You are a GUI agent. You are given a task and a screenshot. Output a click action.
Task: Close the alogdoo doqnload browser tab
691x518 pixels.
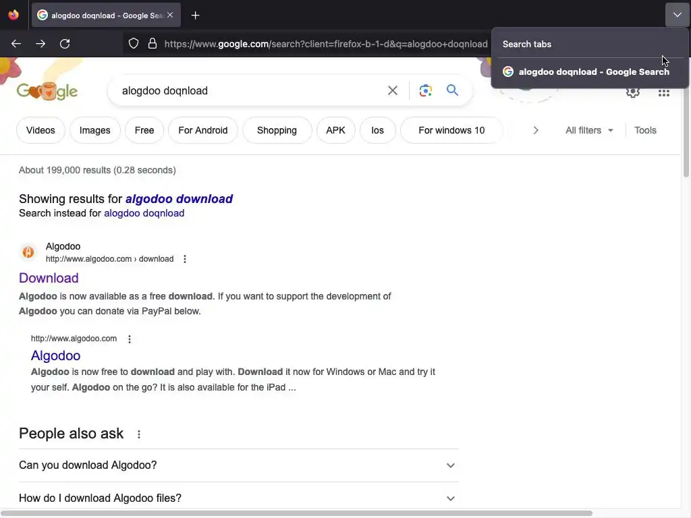[170, 15]
